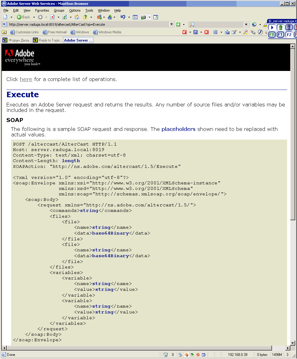The height and width of the screenshot is (359, 297).
Task: Toggle the popup blocker status icon
Action: tap(186, 355)
